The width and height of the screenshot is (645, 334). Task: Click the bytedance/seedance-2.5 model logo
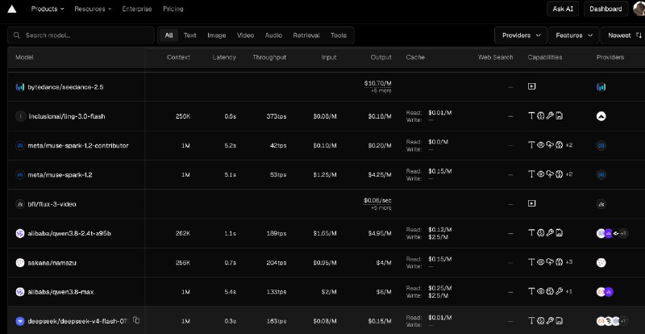(20, 87)
